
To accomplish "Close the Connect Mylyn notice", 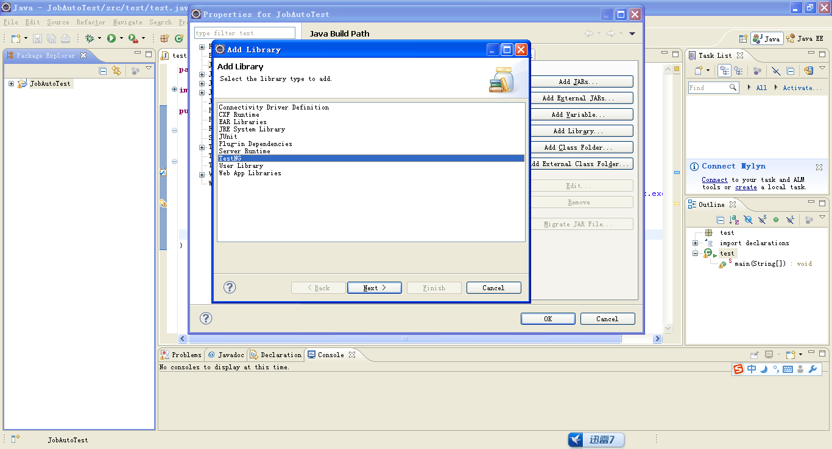I will [819, 167].
